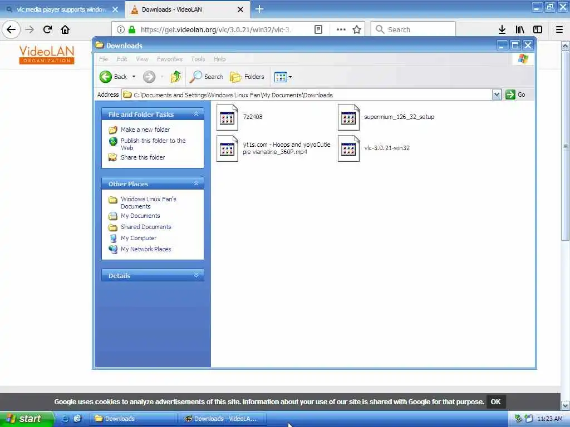This screenshot has width=570, height=427.
Task: Select supermium_126_32_setup file icon
Action: [348, 117]
